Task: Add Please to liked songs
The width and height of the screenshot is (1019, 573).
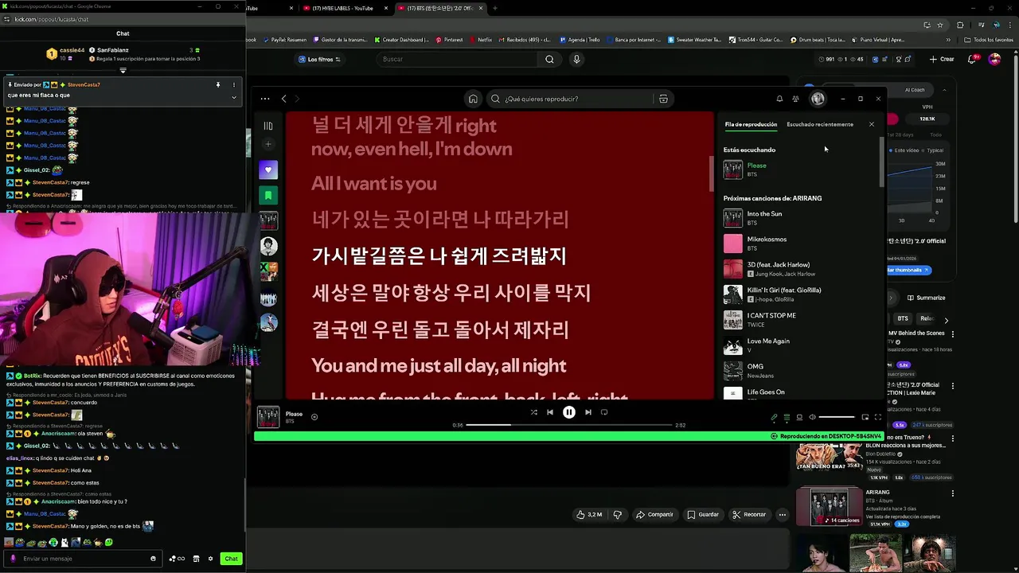Action: 314,417
